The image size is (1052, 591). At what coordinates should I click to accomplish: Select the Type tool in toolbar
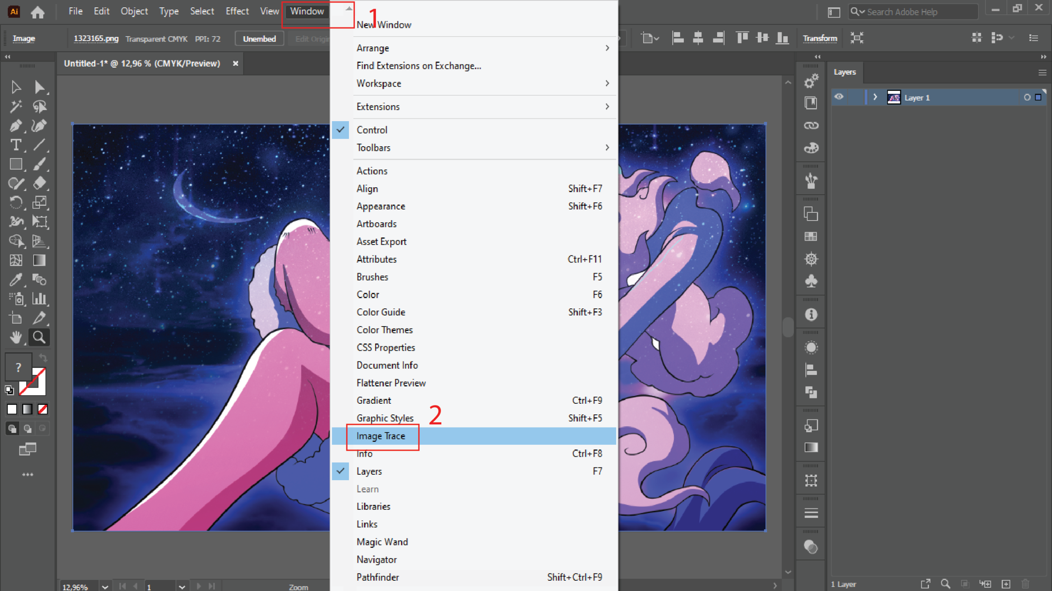pos(16,145)
